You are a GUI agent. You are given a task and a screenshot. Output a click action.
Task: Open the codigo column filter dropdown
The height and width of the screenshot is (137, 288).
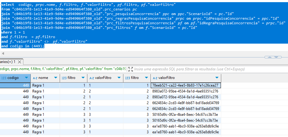26,78
